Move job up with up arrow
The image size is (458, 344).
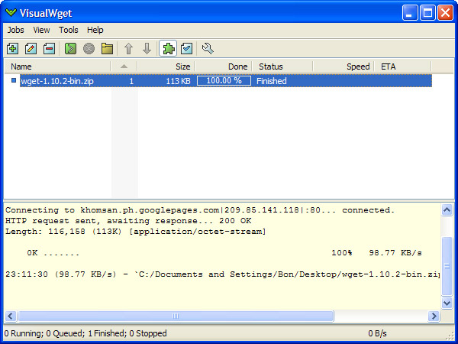(x=128, y=48)
